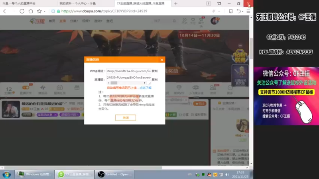Click the orange 关注 follow button
The image size is (319, 179).
click(x=200, y=104)
